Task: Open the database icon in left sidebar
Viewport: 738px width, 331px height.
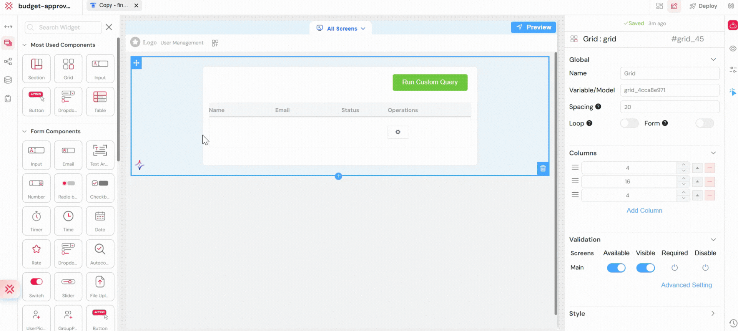Action: [8, 80]
